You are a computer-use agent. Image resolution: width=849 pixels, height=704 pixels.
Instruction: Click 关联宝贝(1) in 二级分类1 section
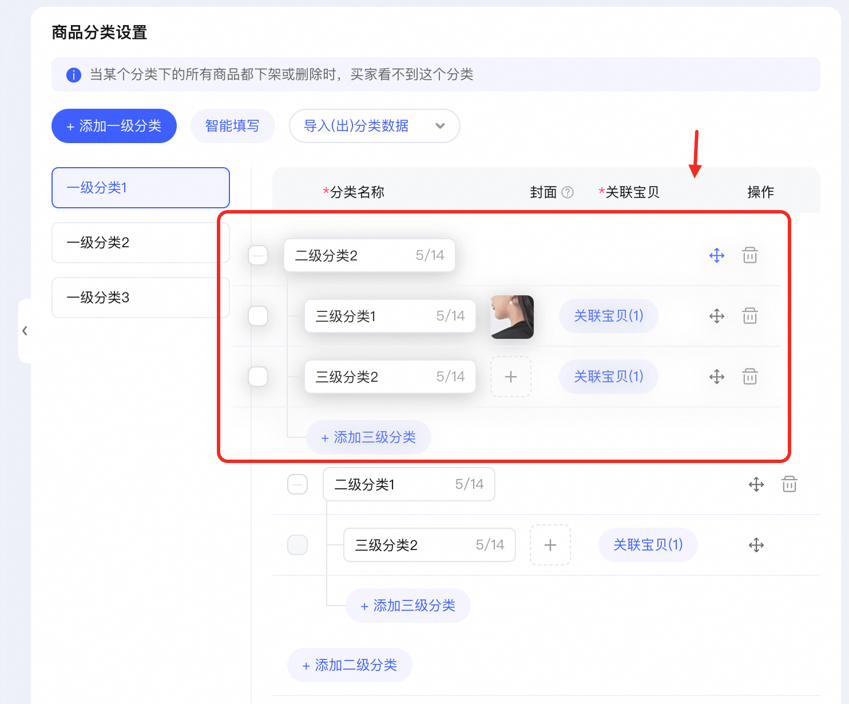(648, 545)
